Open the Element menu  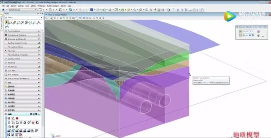(14, 6)
